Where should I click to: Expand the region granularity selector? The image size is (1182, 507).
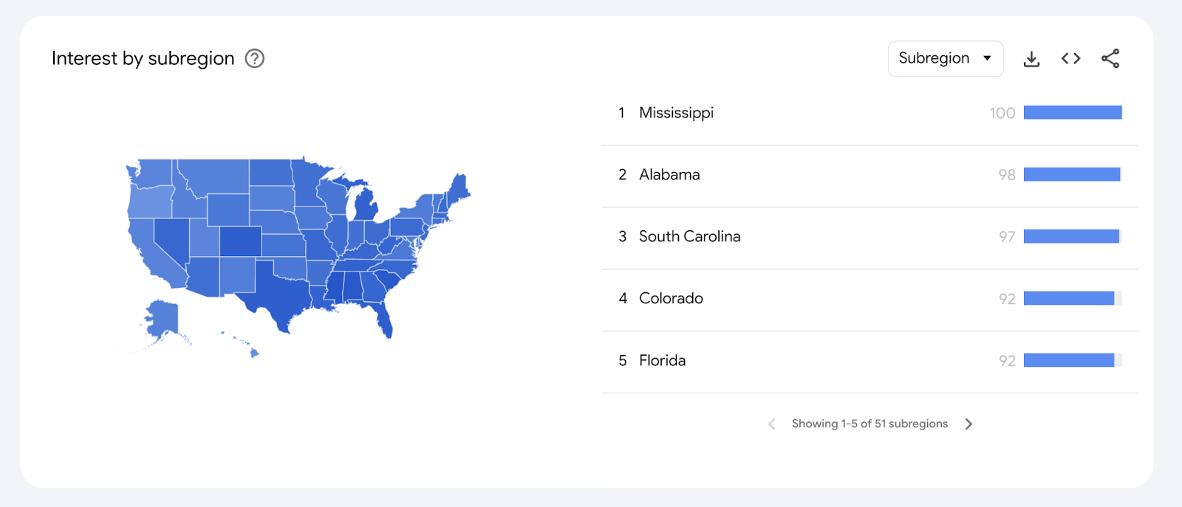[945, 58]
